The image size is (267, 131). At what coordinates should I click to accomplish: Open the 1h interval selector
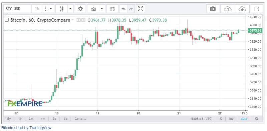(37, 9)
